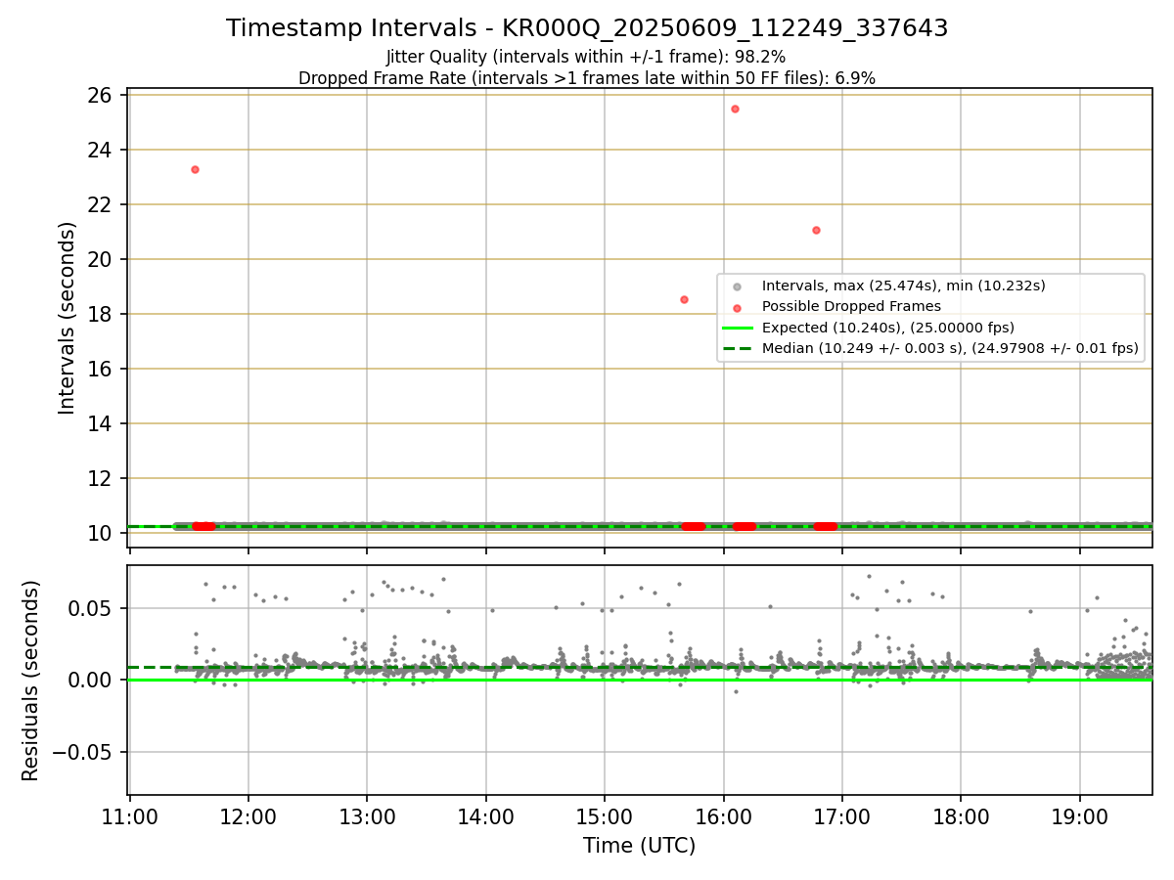The width and height of the screenshot is (1174, 880).
Task: Click the '12:00' x-axis tick label
Action: (248, 817)
